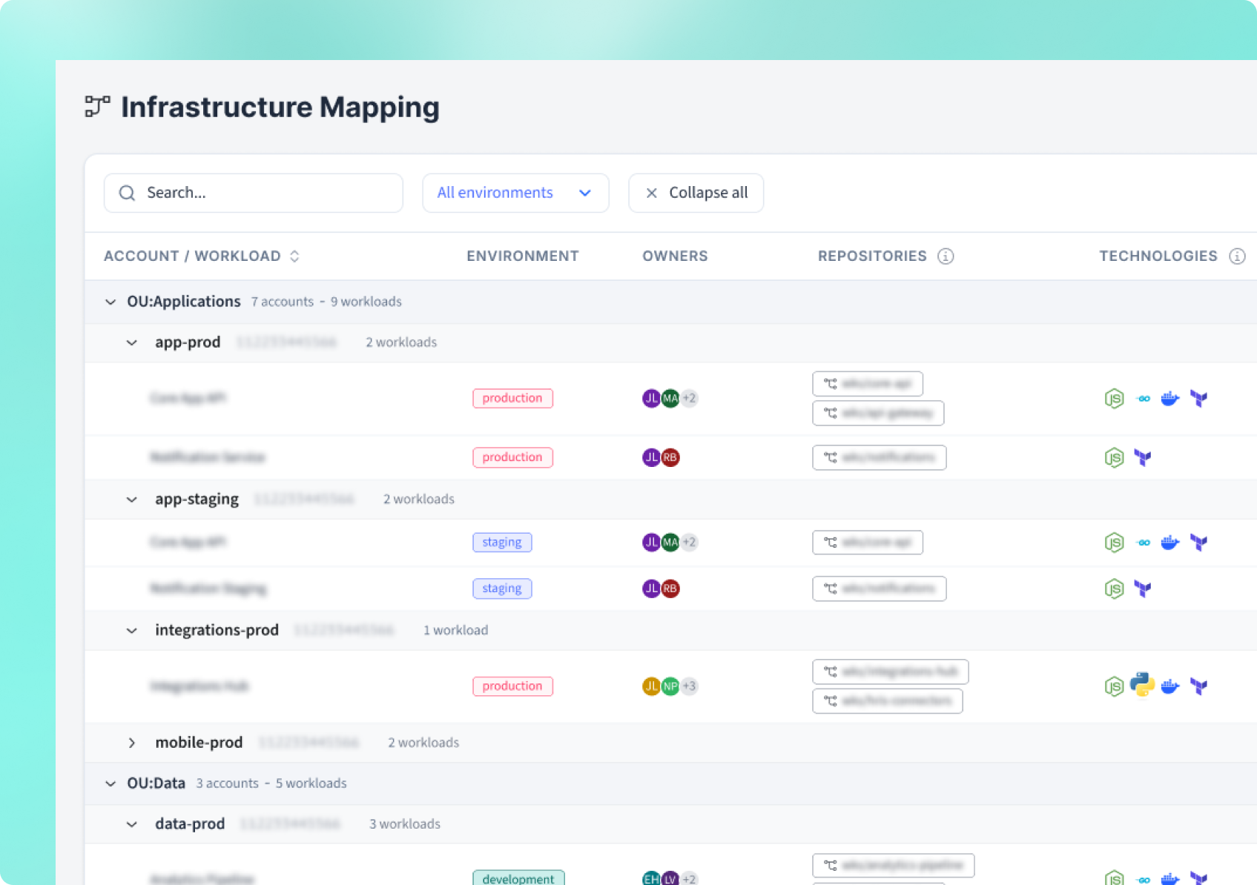Collapse the OU:Applications group chevron
Image resolution: width=1257 pixels, height=885 pixels.
110,302
